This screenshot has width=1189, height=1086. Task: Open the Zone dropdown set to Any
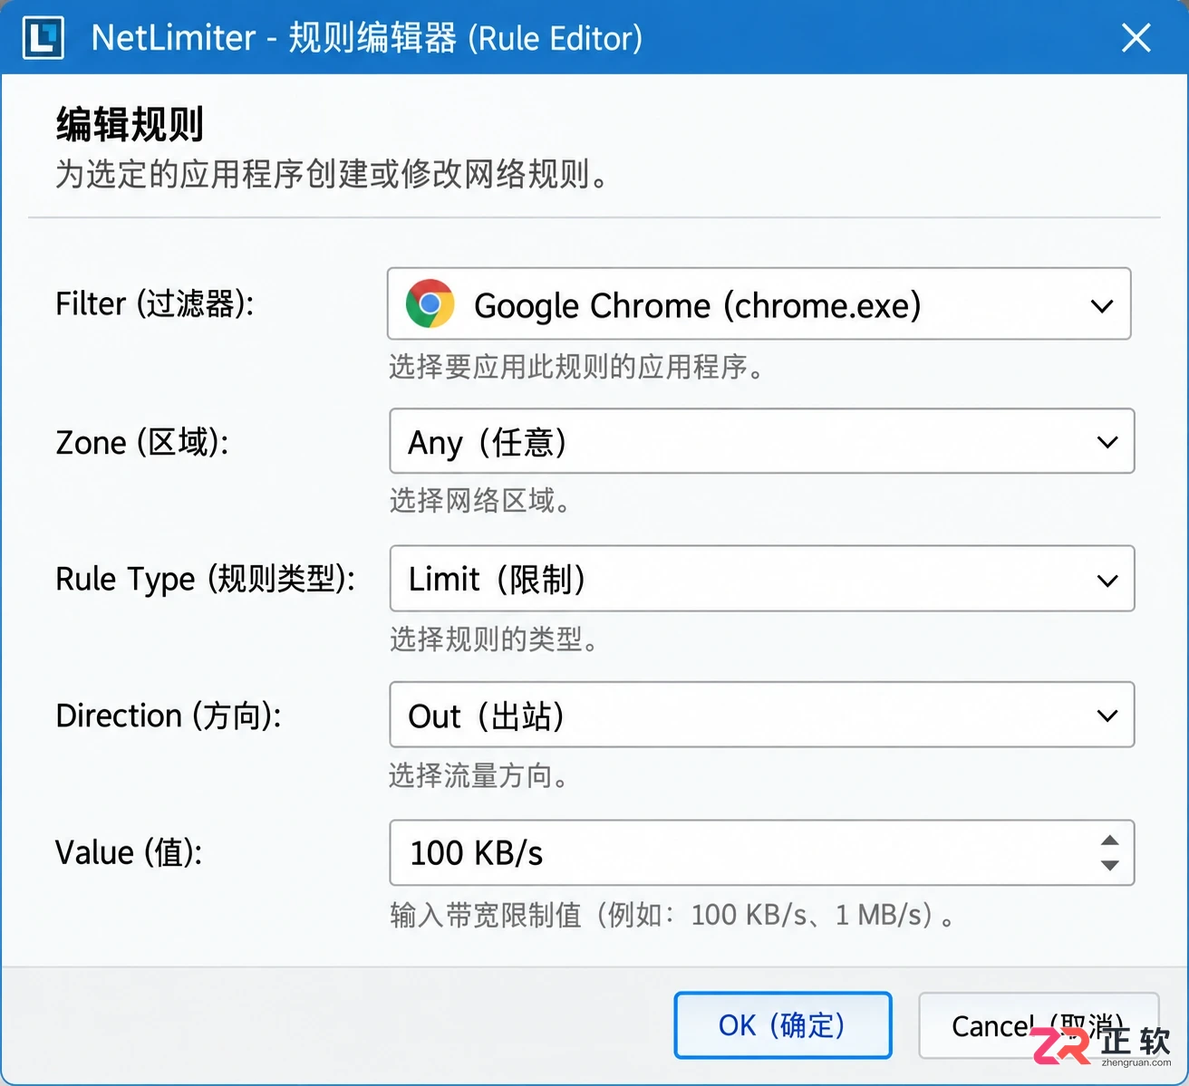761,441
